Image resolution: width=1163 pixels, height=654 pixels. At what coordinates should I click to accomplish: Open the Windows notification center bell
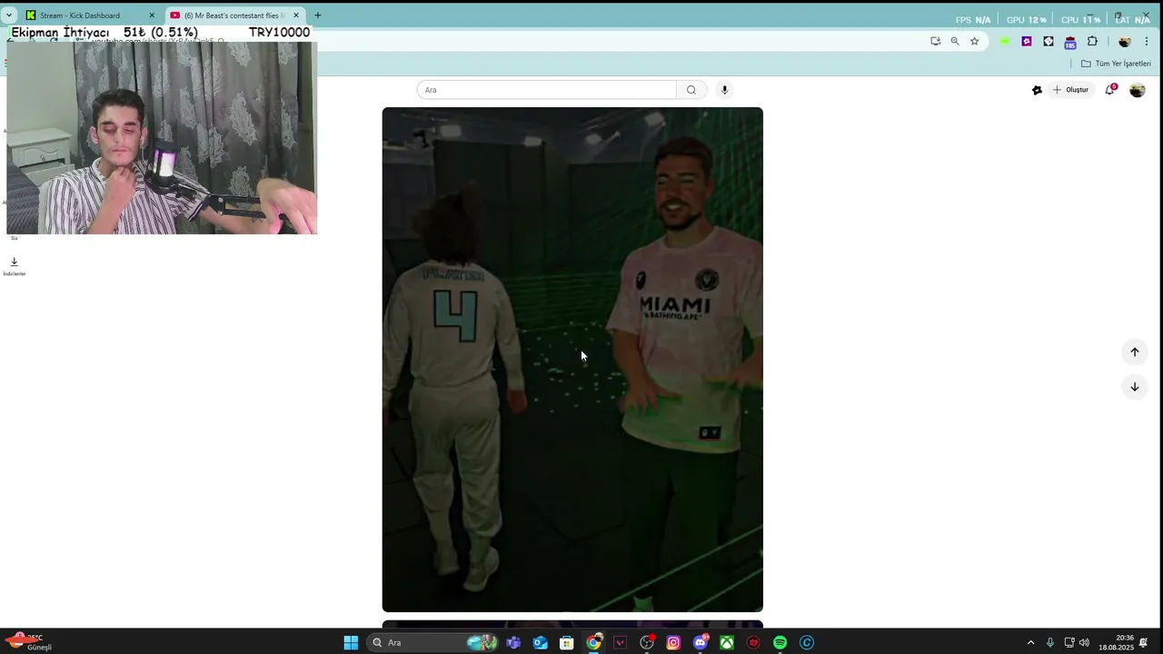coord(1144,643)
